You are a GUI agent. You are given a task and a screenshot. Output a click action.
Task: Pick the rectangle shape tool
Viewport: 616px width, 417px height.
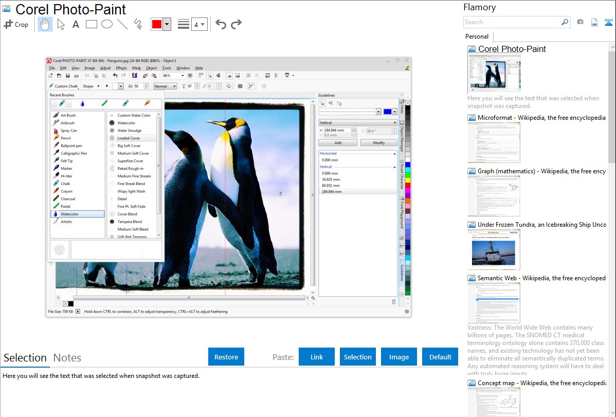[x=92, y=24]
